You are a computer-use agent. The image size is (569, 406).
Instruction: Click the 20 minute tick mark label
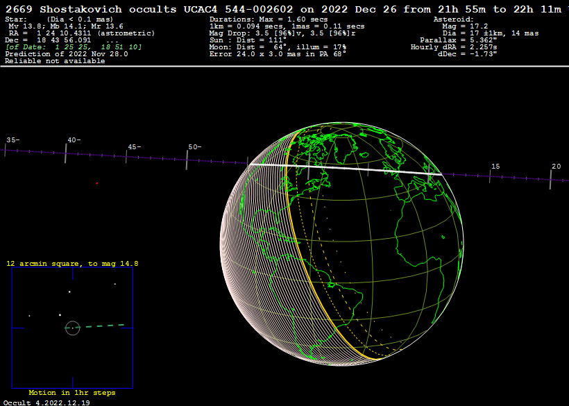click(556, 167)
